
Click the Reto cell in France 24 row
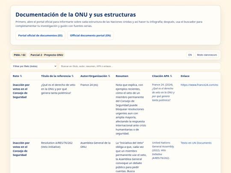tap(21, 91)
